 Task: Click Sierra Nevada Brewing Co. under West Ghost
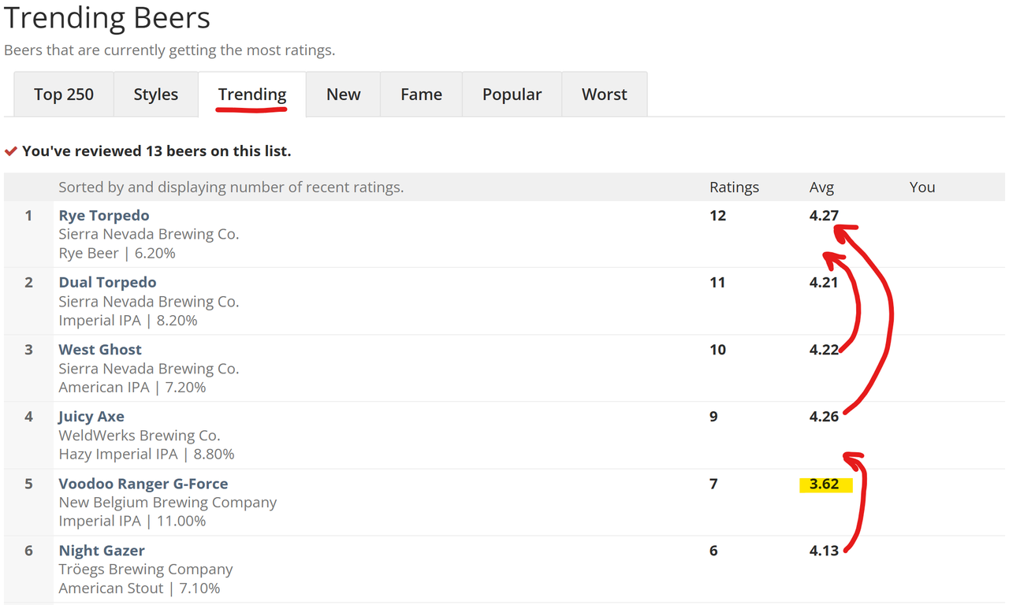click(x=149, y=369)
